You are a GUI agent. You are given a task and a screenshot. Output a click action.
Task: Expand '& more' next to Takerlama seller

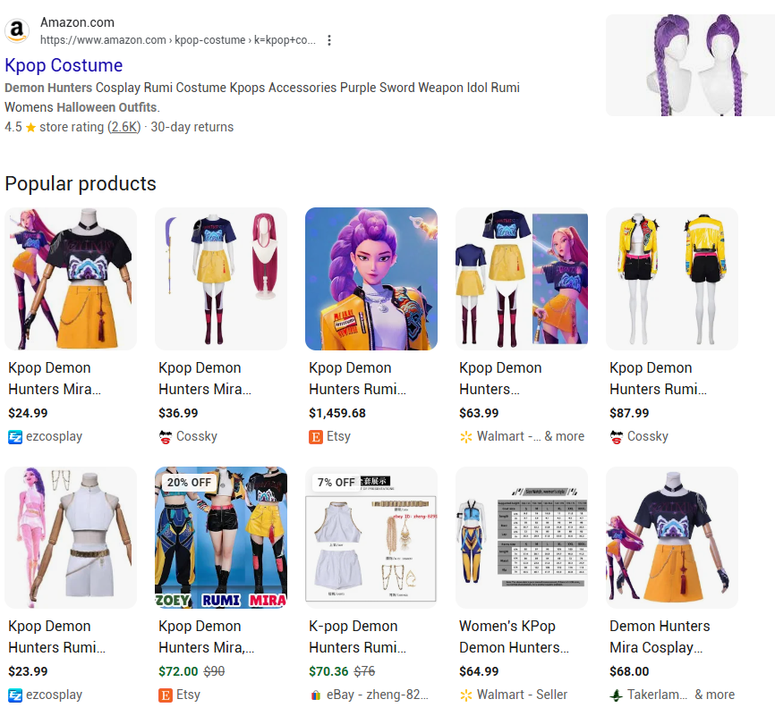tap(714, 695)
